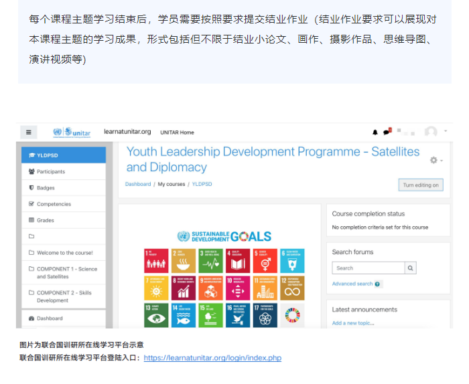Open Advanced search link
Image resolution: width=469 pixels, height=384 pixels.
click(352, 284)
